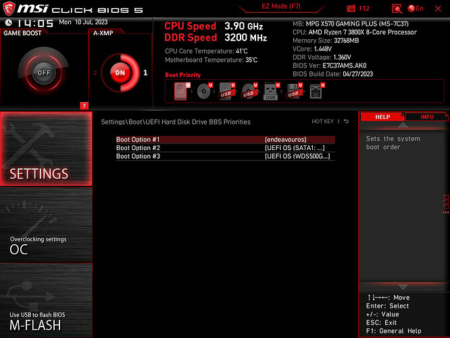450x338 pixels.
Task: Open M-FLASH BIOS flashing panel
Action: pos(46,300)
